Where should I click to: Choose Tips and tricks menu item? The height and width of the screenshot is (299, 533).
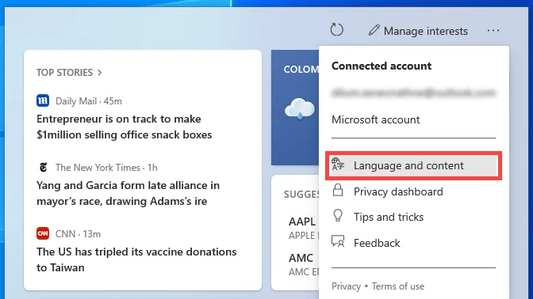pyautogui.click(x=413, y=217)
